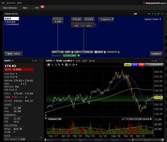Expand the chart toolbar overflow arrow
The width and height of the screenshot is (167, 142).
[76, 65]
